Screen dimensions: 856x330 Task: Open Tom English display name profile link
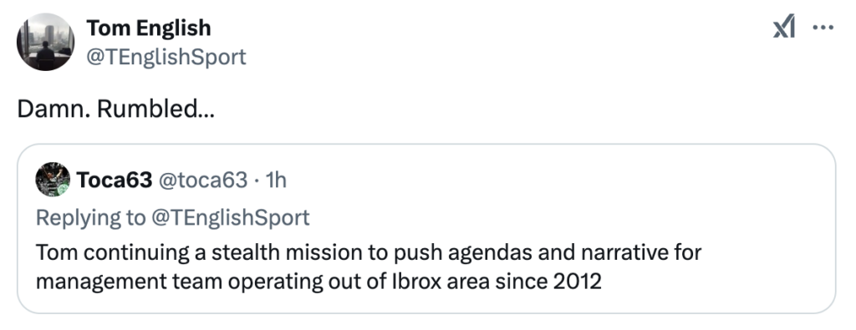coord(149,28)
